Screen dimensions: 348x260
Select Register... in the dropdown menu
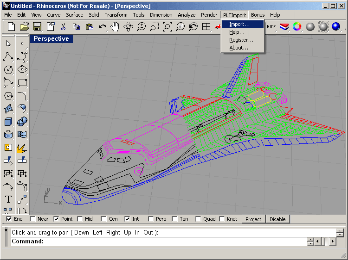[241, 40]
